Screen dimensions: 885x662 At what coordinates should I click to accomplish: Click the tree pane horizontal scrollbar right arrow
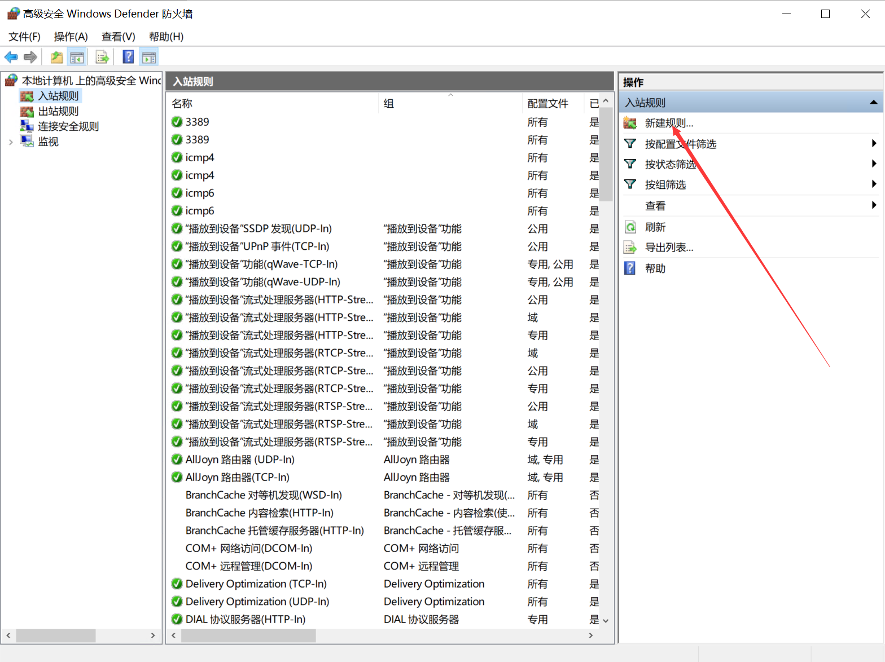click(153, 635)
